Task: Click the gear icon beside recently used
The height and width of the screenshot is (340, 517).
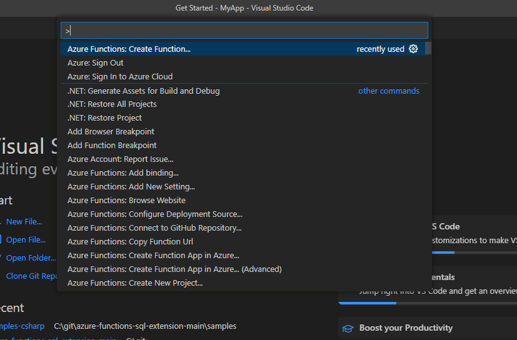Action: [x=413, y=49]
